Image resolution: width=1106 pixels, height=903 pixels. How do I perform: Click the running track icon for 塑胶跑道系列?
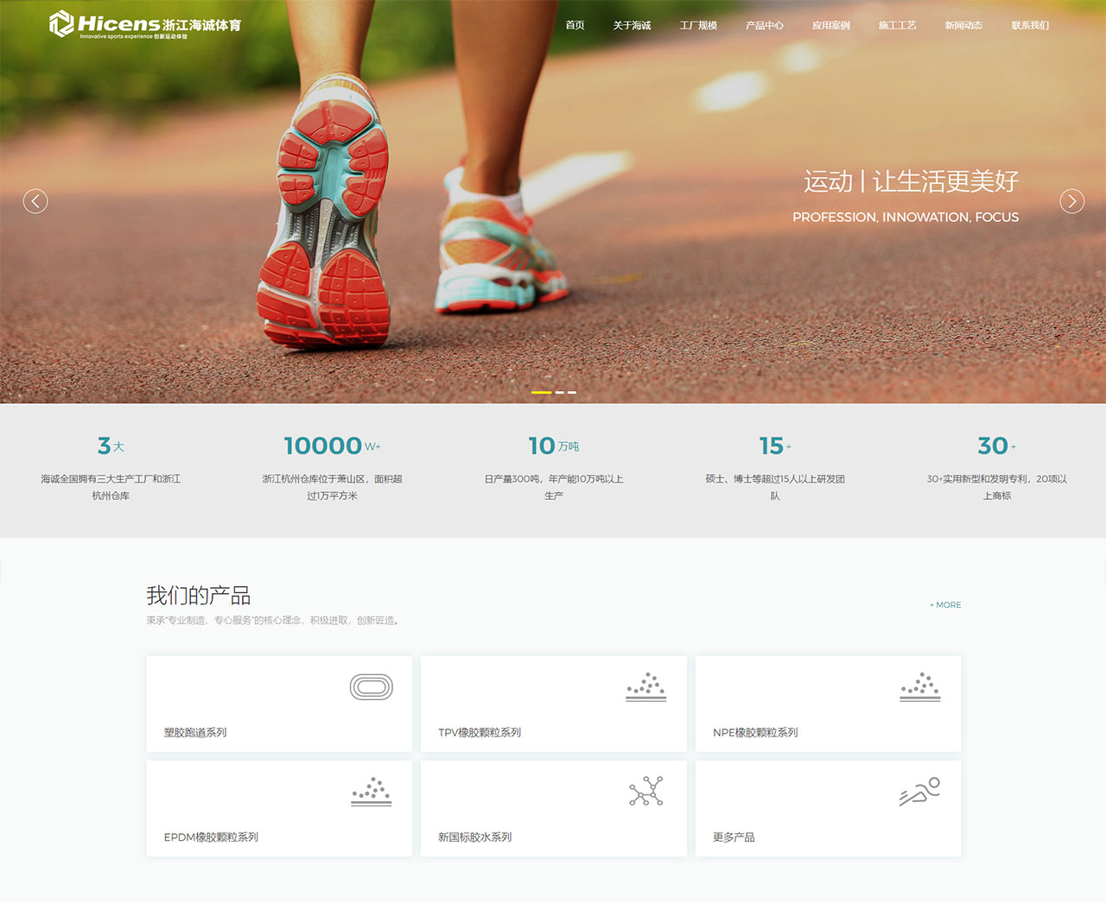click(x=372, y=687)
